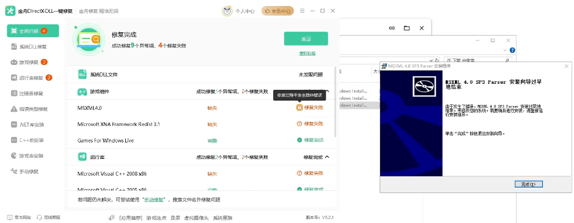Open 系统DLL修复 in the sidebar
This screenshot has height=223, width=574.
33,47
